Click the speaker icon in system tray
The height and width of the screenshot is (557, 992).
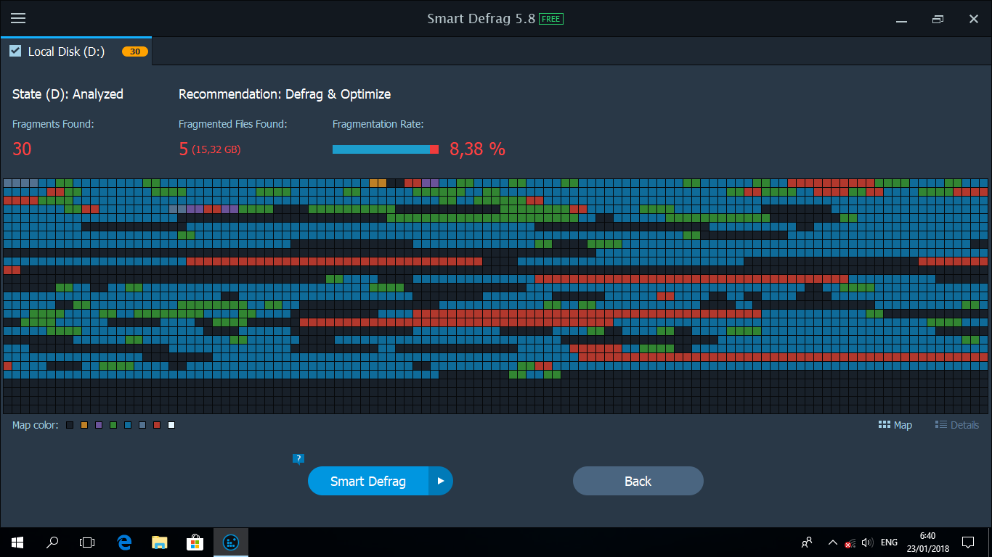click(867, 542)
